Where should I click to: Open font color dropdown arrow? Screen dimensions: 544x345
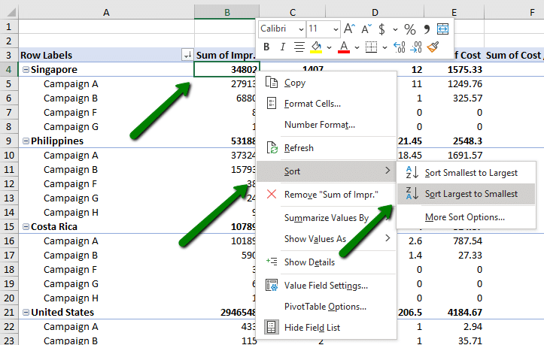tap(357, 47)
